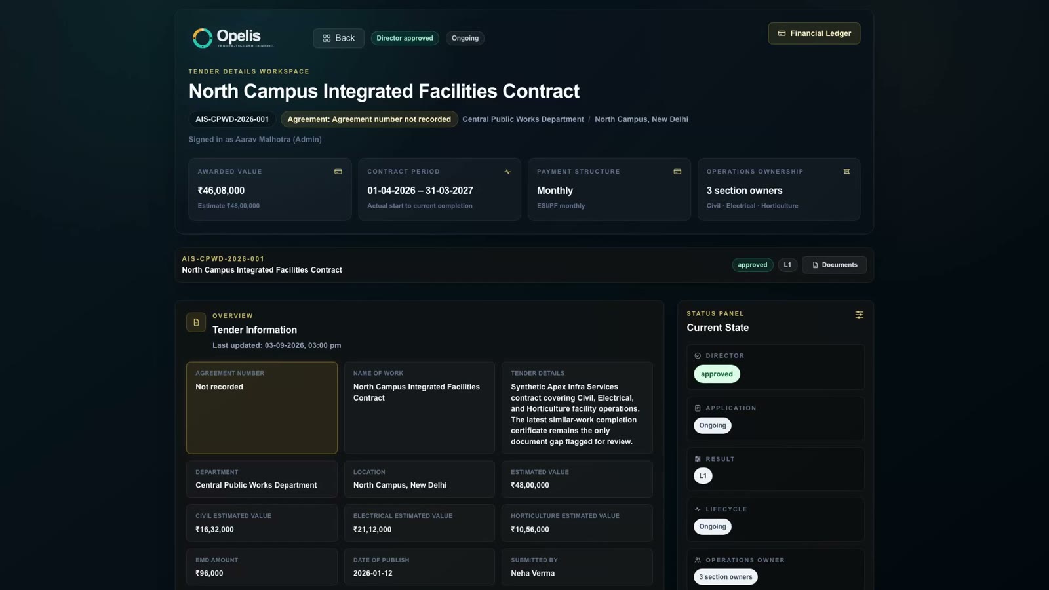Go back using the Back button
1049x590 pixels.
click(x=338, y=38)
